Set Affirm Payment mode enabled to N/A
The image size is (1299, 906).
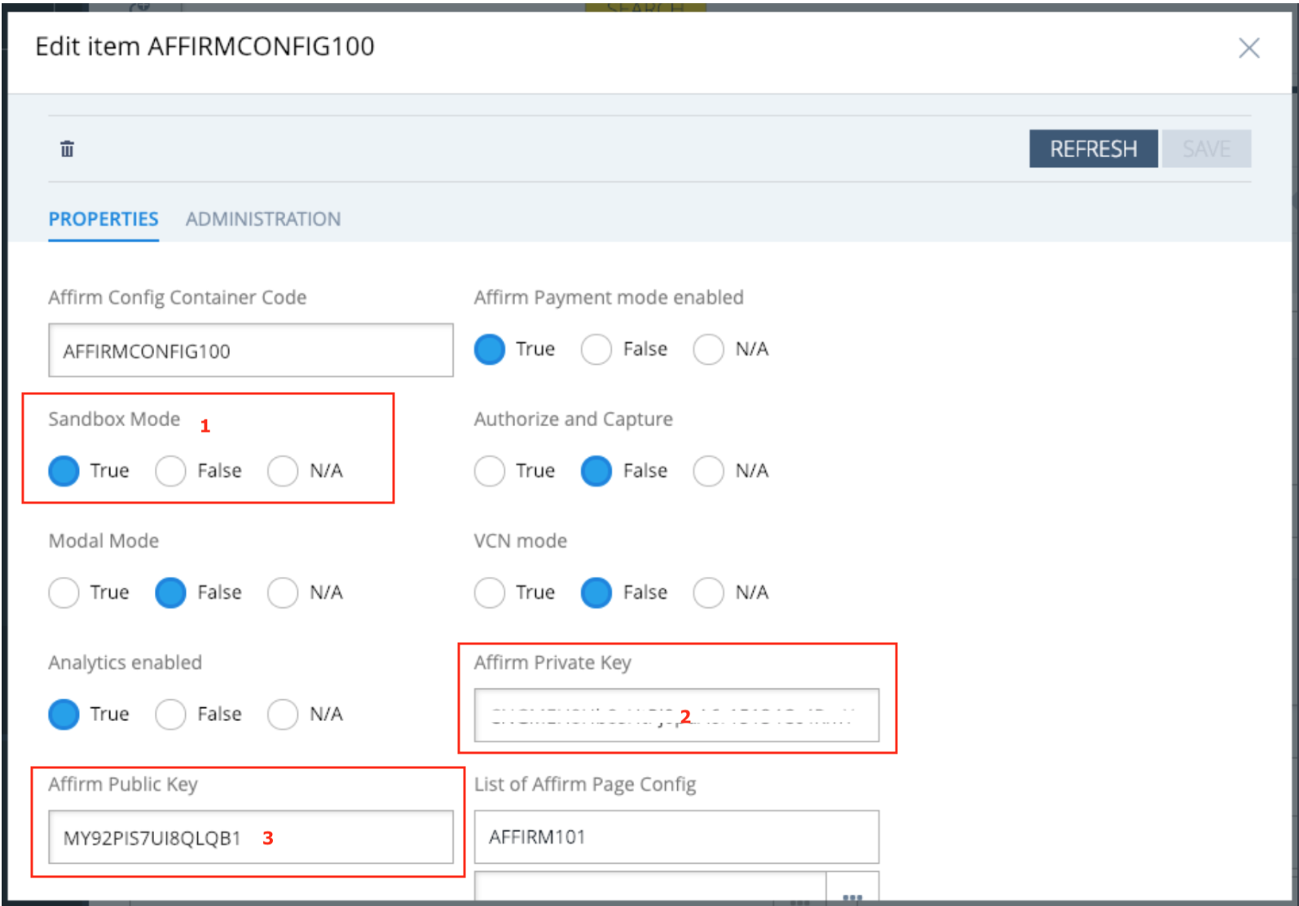click(708, 350)
